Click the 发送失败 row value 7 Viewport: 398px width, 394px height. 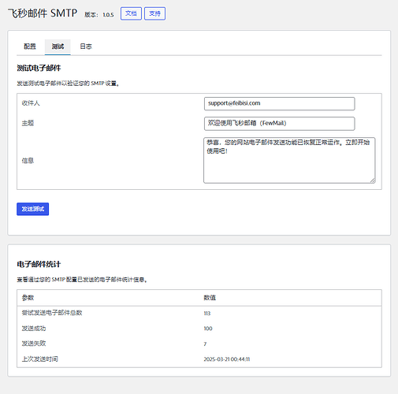pyautogui.click(x=205, y=344)
